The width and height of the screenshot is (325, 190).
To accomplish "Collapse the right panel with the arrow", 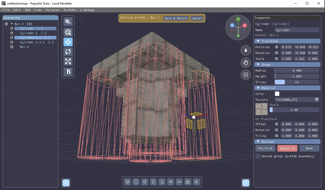I will click(246, 183).
